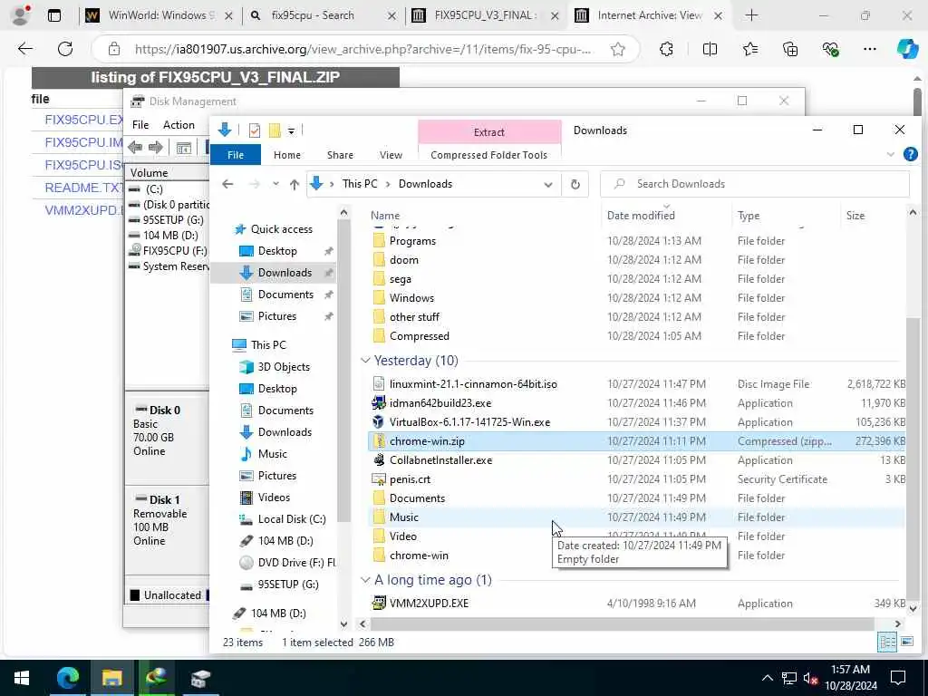Switch to fix95cpu Search tab

tap(324, 15)
